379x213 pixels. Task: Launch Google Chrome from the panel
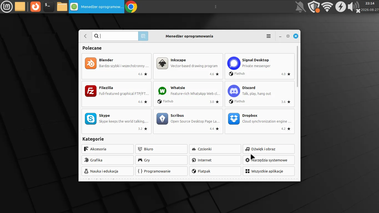point(131,6)
